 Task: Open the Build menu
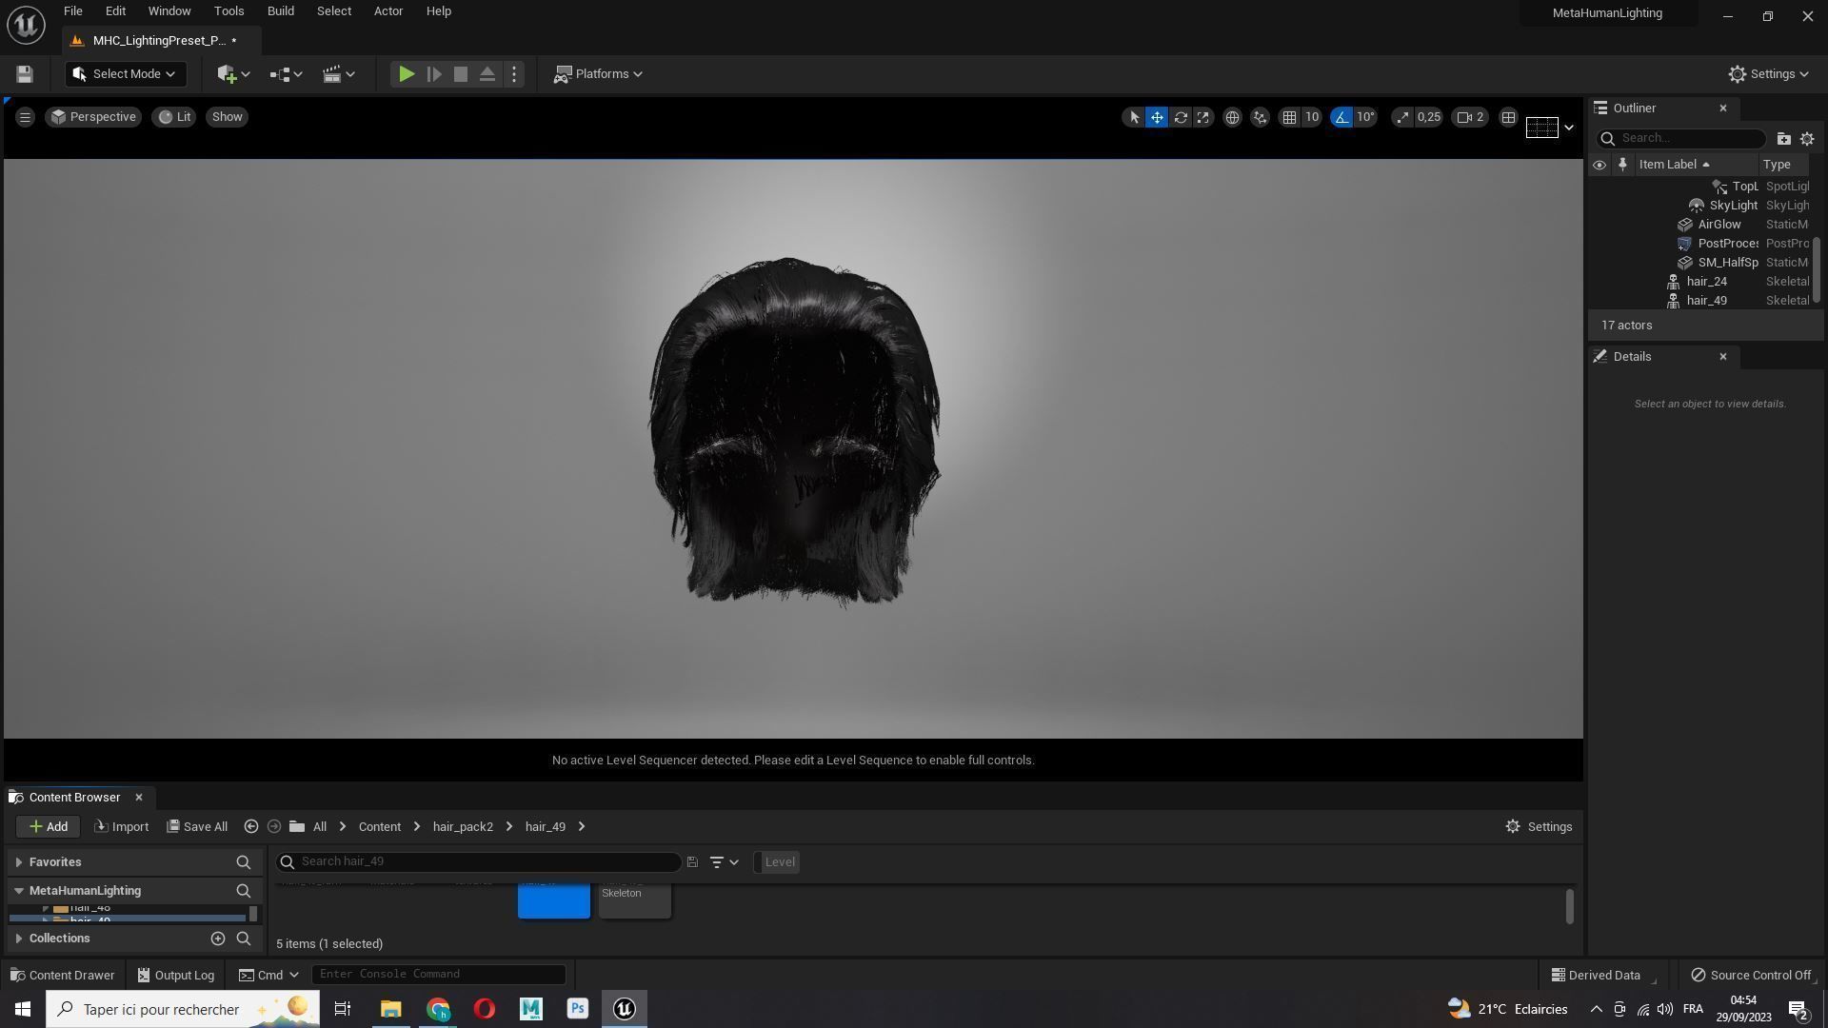tap(280, 11)
